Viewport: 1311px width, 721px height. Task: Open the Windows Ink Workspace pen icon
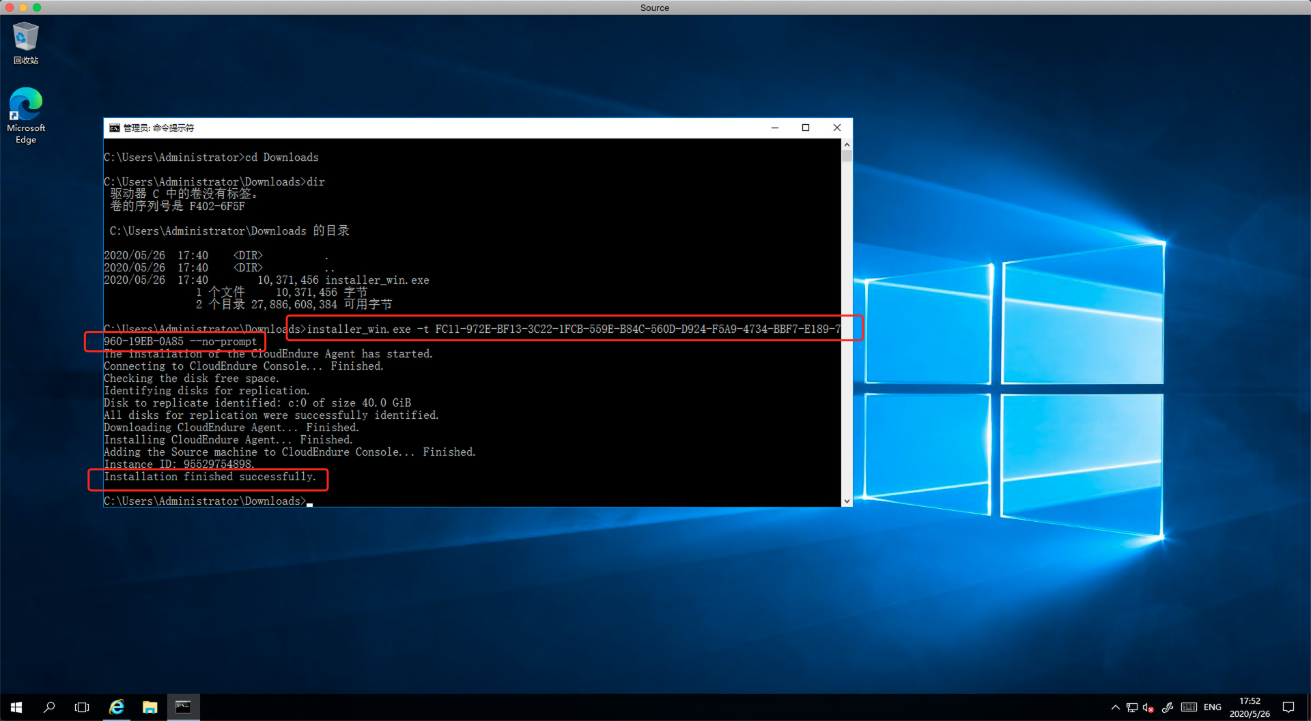[1168, 707]
